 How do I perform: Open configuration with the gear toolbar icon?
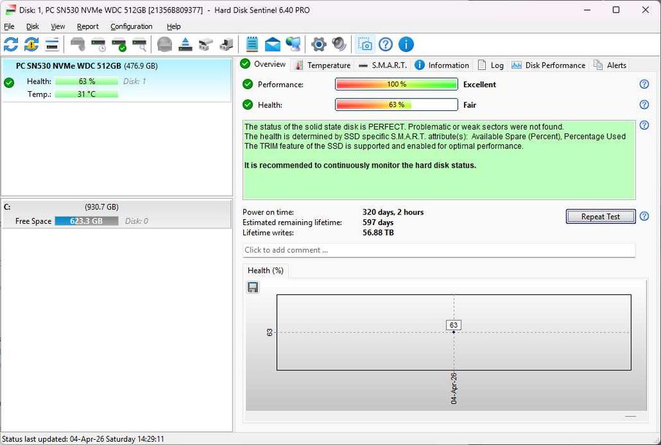click(319, 44)
